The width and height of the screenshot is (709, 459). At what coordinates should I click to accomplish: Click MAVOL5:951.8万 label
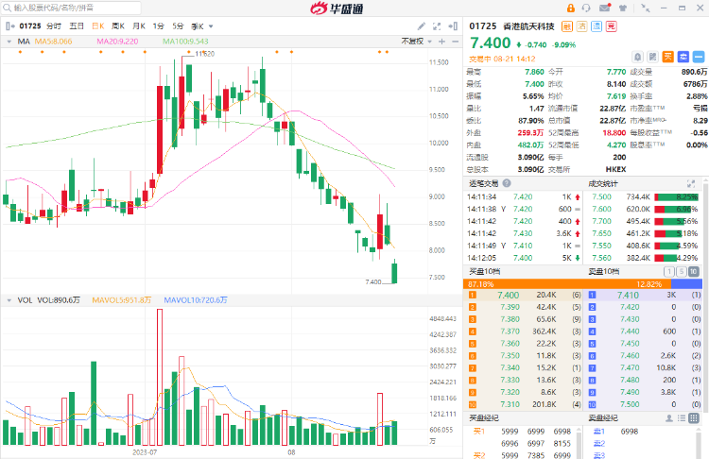pyautogui.click(x=122, y=300)
